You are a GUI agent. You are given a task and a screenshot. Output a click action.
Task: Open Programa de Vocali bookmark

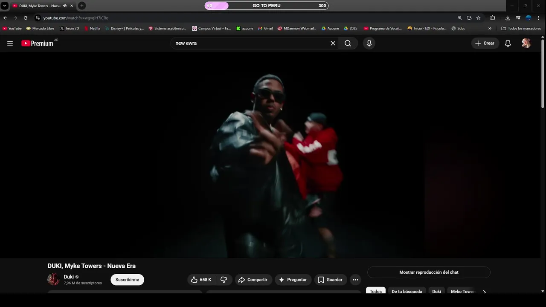pyautogui.click(x=383, y=29)
